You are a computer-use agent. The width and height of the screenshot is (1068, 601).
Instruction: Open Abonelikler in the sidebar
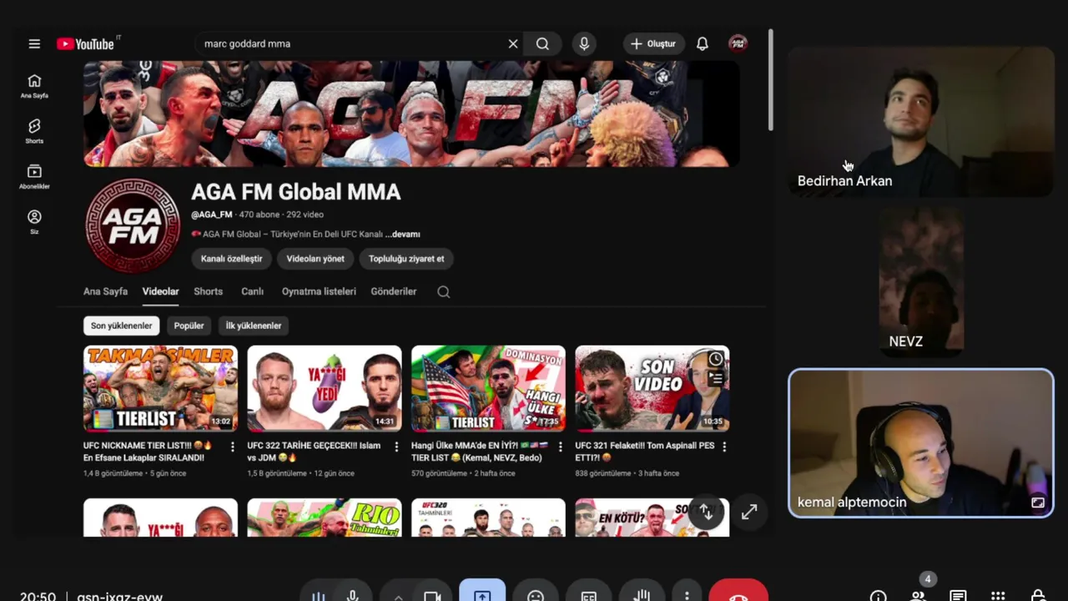pos(34,176)
